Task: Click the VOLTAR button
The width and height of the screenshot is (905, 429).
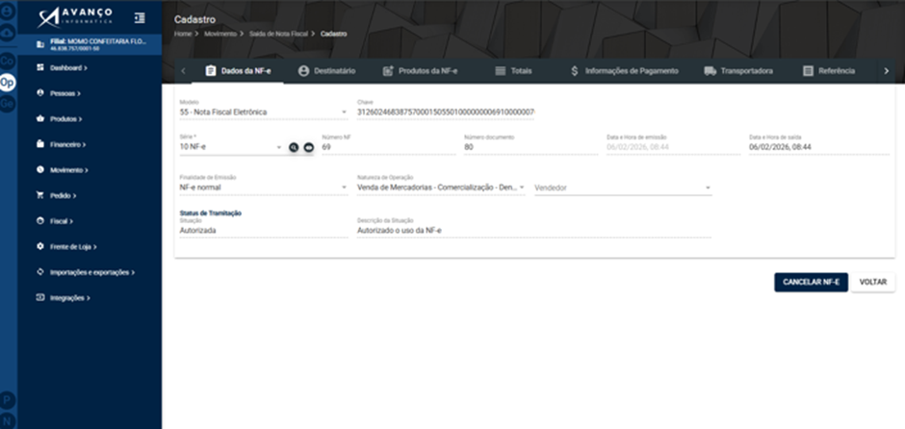Action: [x=872, y=283]
